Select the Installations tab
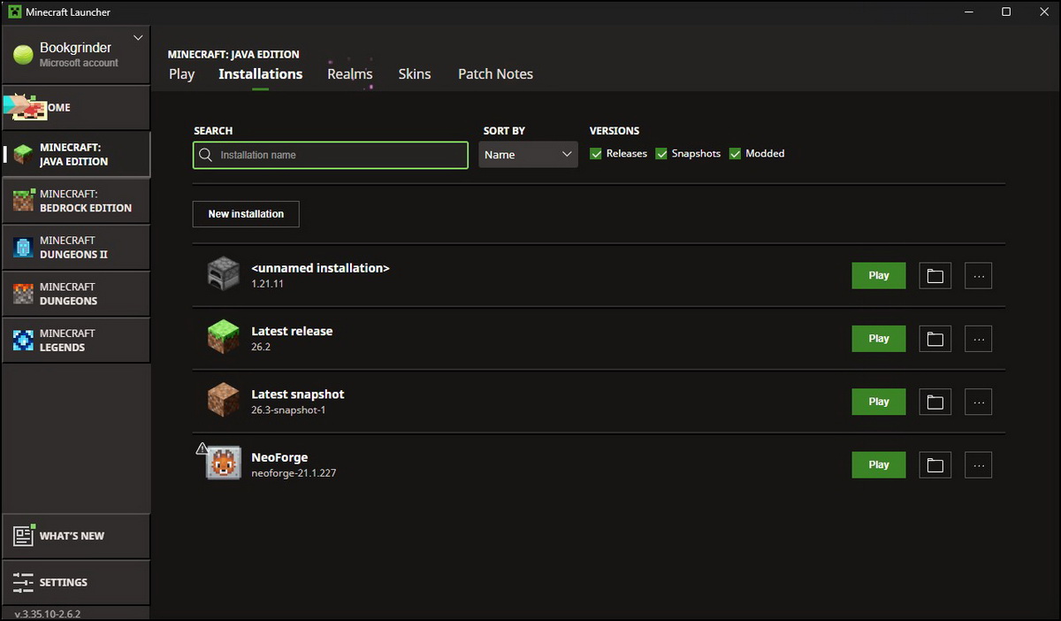 click(261, 74)
